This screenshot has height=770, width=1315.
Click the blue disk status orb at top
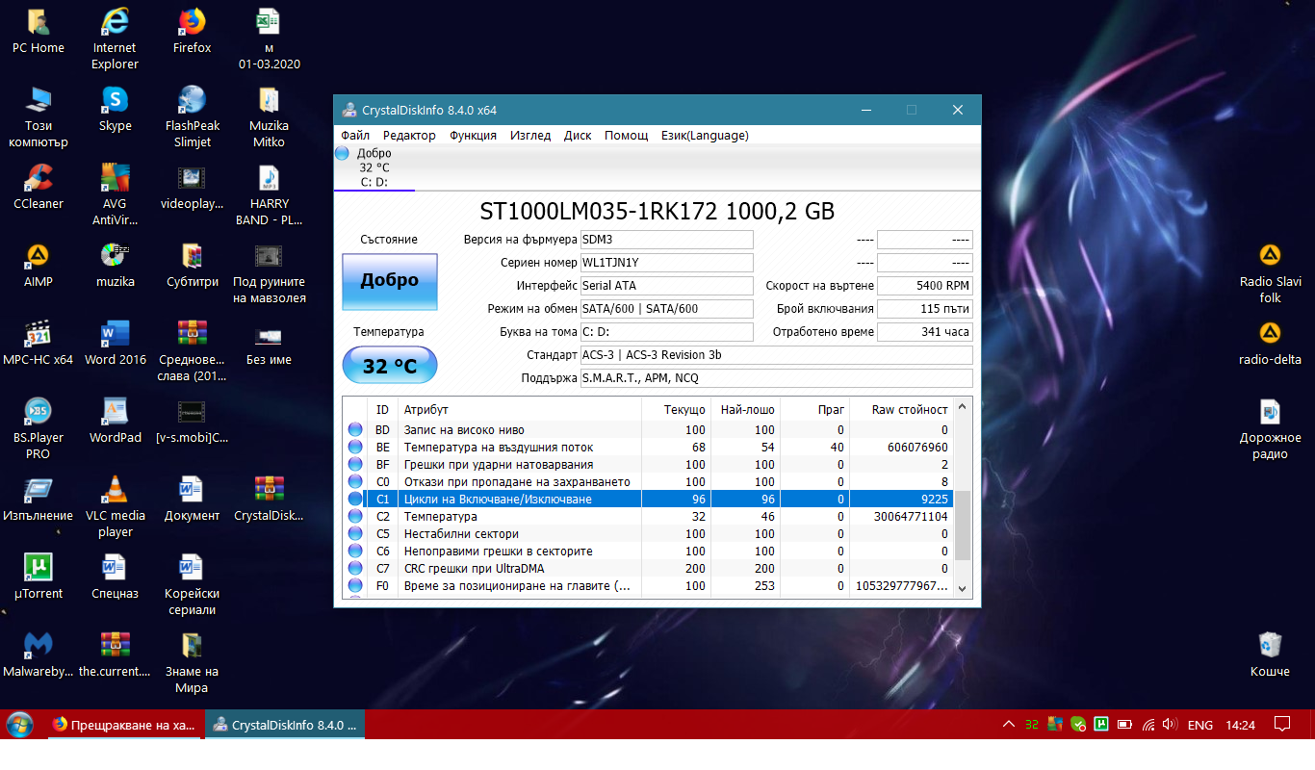342,153
